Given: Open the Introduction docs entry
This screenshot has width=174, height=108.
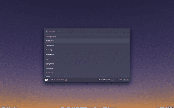Looking at the screenshot, I should click(50, 41).
